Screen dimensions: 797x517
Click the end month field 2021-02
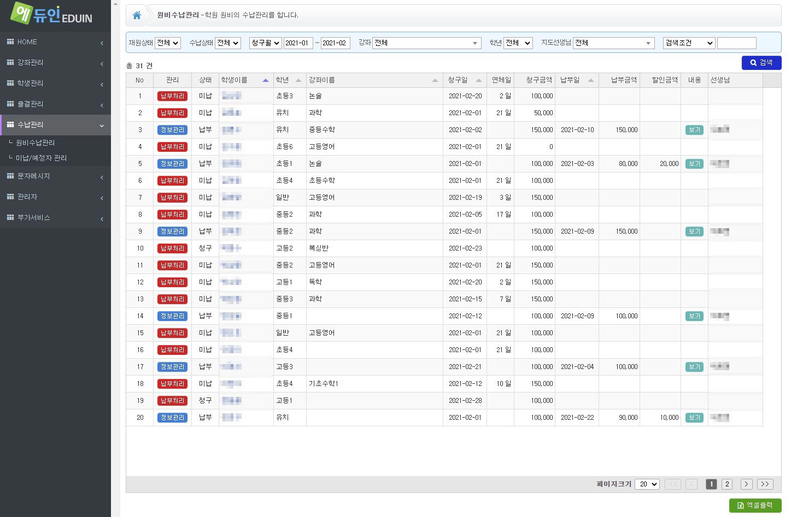336,43
